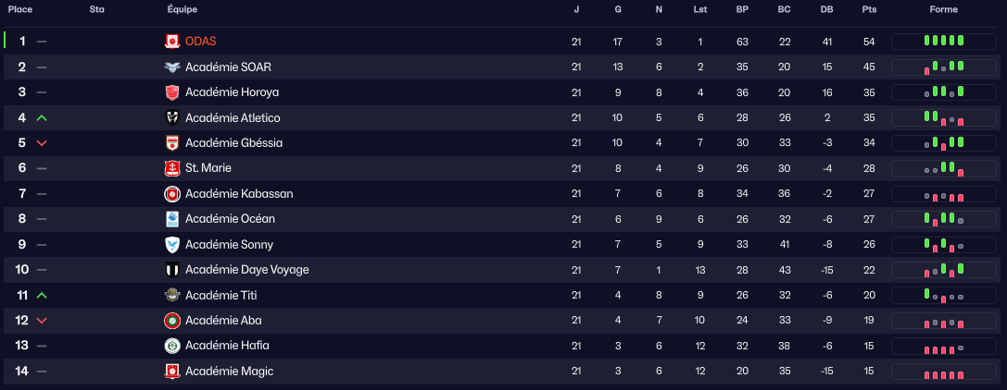Click the ODAS club crest icon
The width and height of the screenshot is (1007, 390).
(x=171, y=42)
